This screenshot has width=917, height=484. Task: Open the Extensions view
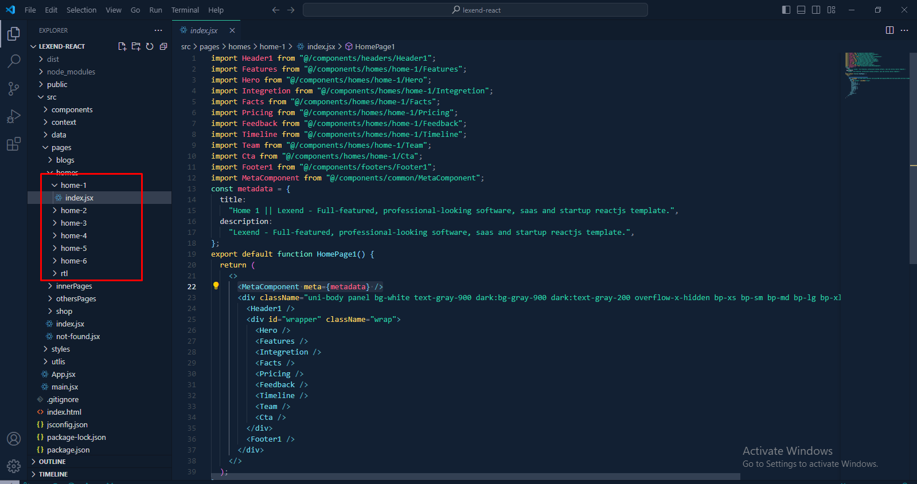coord(14,144)
